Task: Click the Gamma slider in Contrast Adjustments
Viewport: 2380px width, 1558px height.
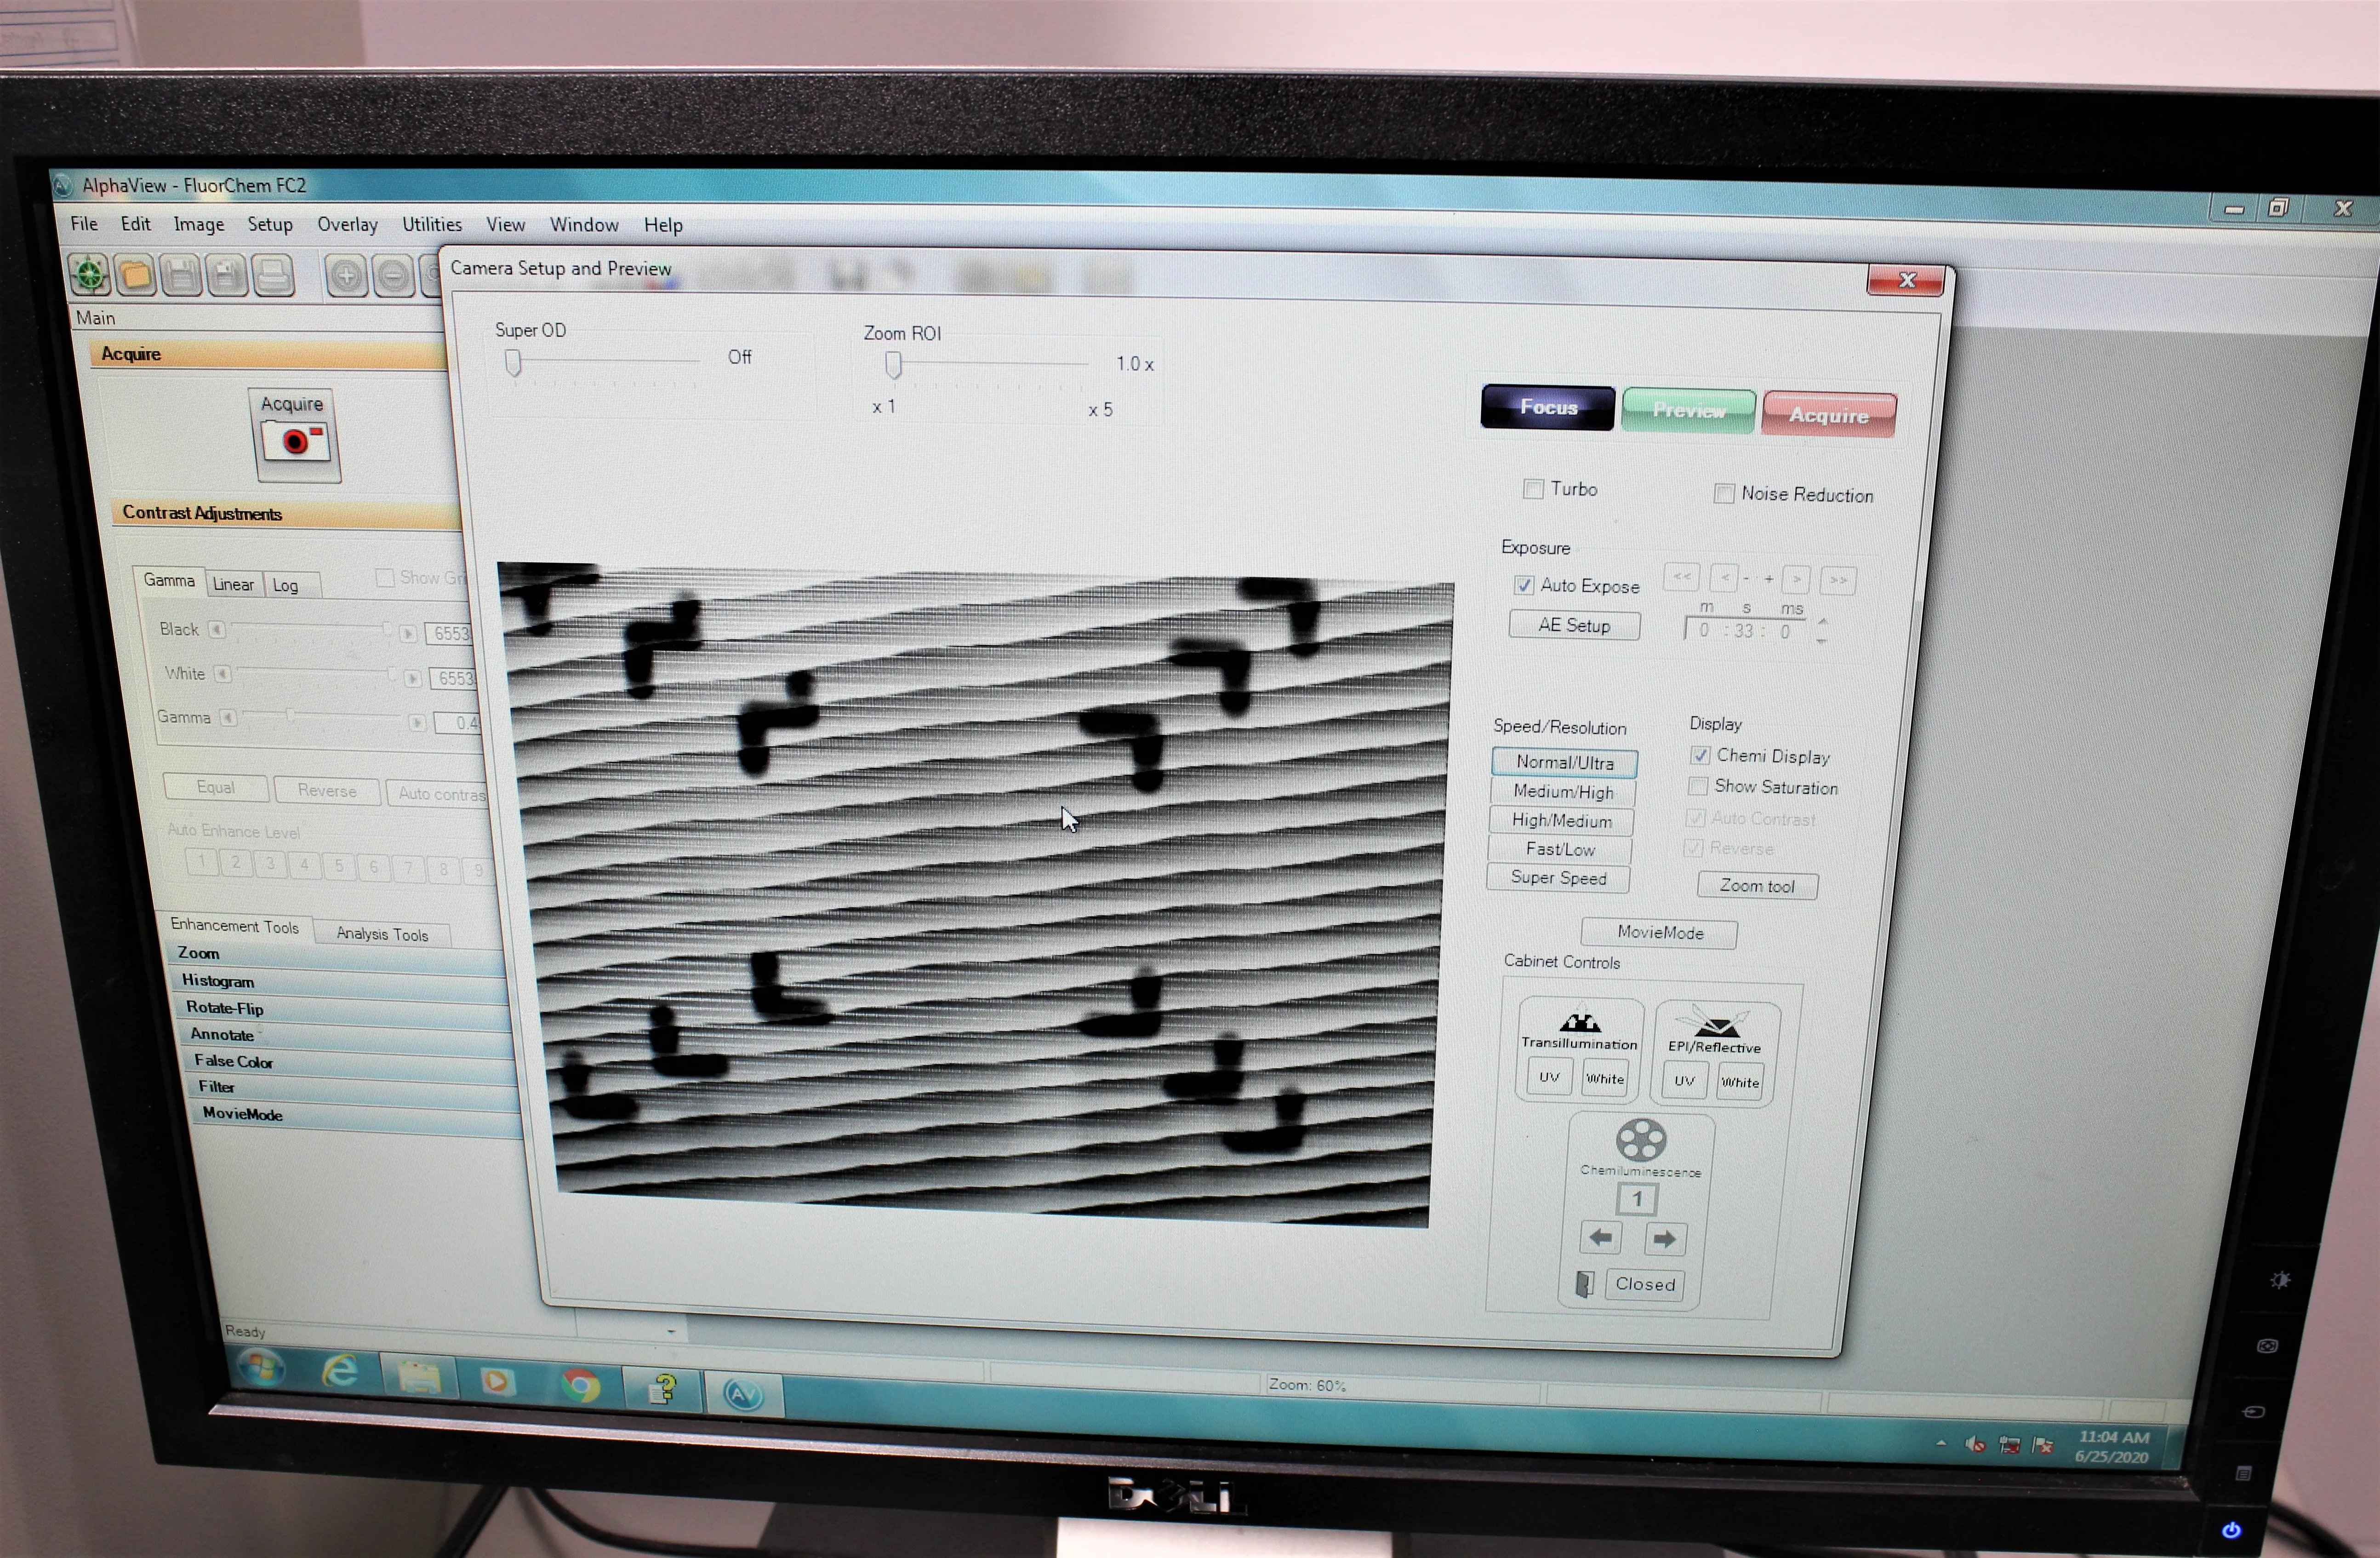Action: (290, 716)
